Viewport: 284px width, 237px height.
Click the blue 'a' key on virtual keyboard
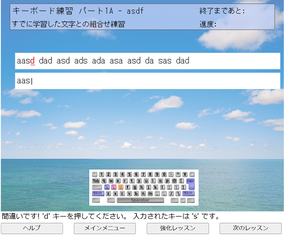[x=107, y=187]
